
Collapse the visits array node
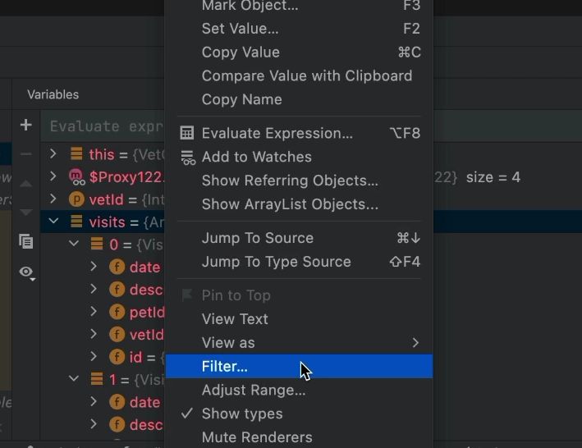[53, 222]
